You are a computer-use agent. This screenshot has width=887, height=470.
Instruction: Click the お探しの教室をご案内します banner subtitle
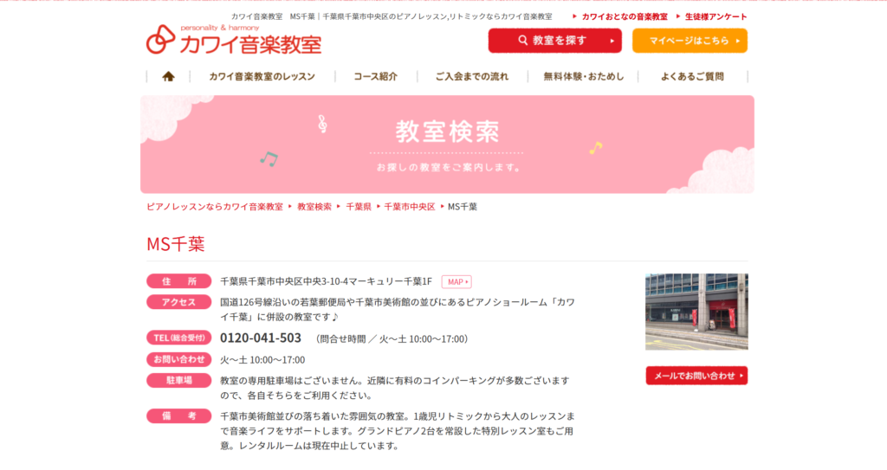[449, 167]
